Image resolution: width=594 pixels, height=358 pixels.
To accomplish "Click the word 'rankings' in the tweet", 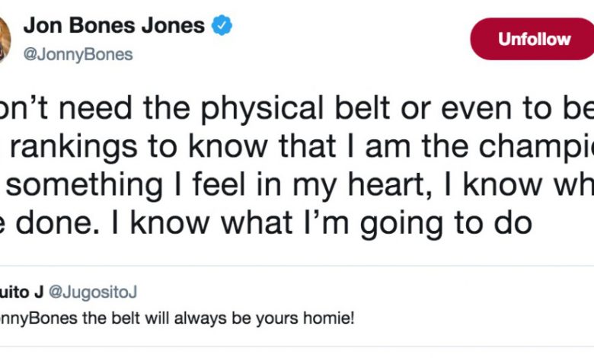I will coord(74,146).
